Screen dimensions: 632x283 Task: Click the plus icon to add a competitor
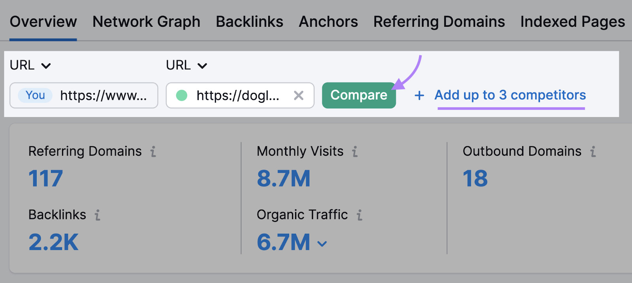(419, 95)
